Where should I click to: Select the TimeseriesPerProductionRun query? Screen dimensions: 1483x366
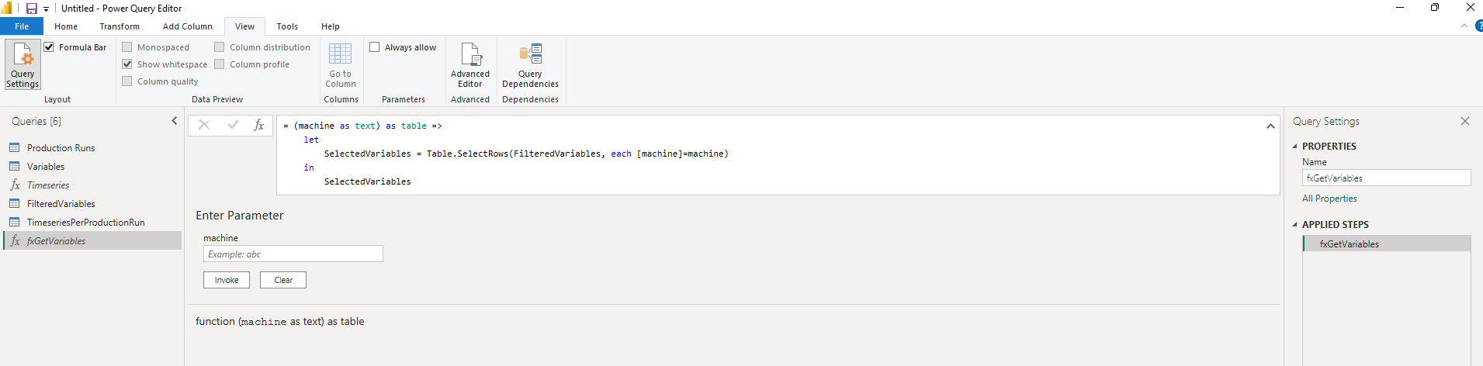[85, 223]
